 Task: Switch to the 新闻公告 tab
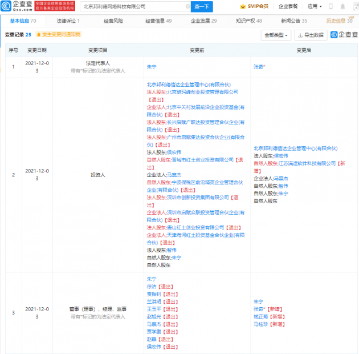point(294,21)
